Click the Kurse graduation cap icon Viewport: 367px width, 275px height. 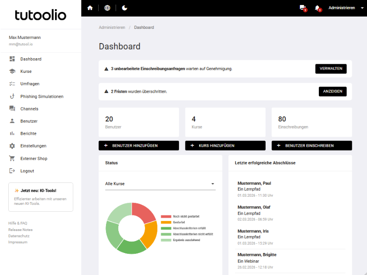pyautogui.click(x=12, y=71)
